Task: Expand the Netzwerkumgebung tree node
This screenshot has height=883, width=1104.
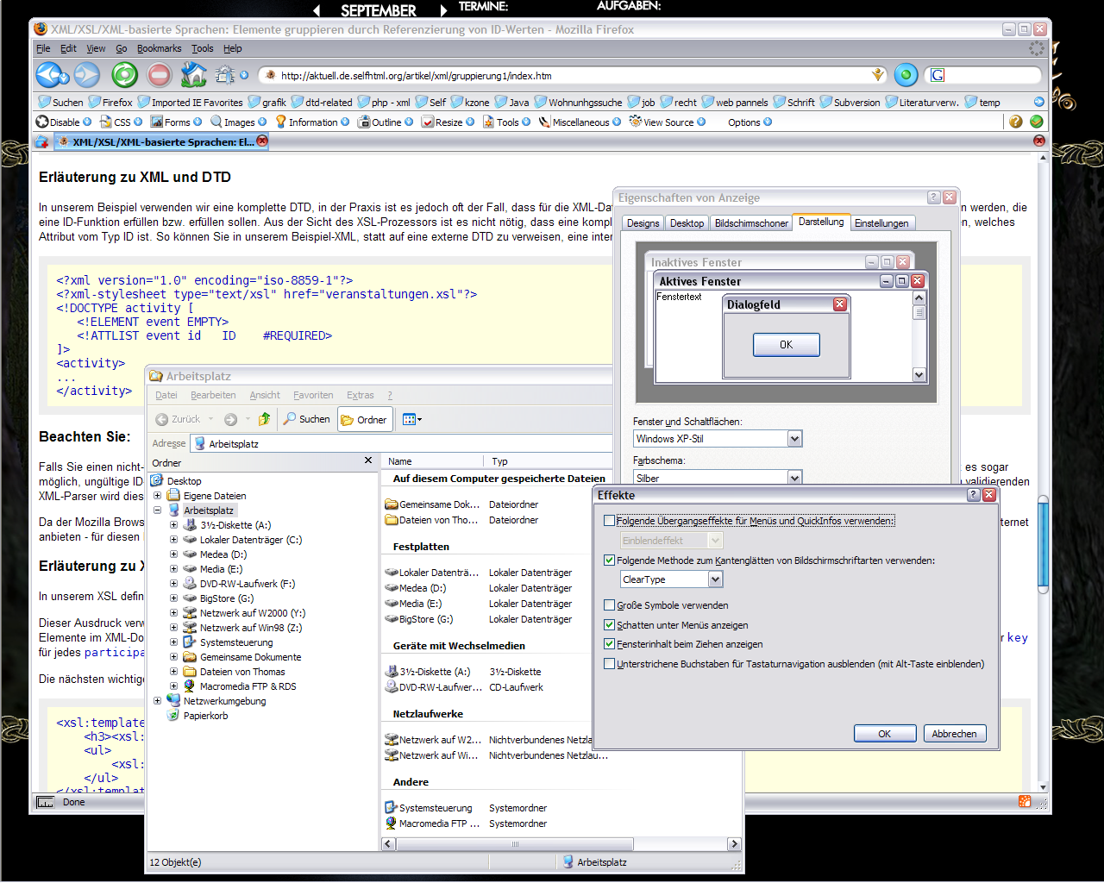Action: coord(157,701)
